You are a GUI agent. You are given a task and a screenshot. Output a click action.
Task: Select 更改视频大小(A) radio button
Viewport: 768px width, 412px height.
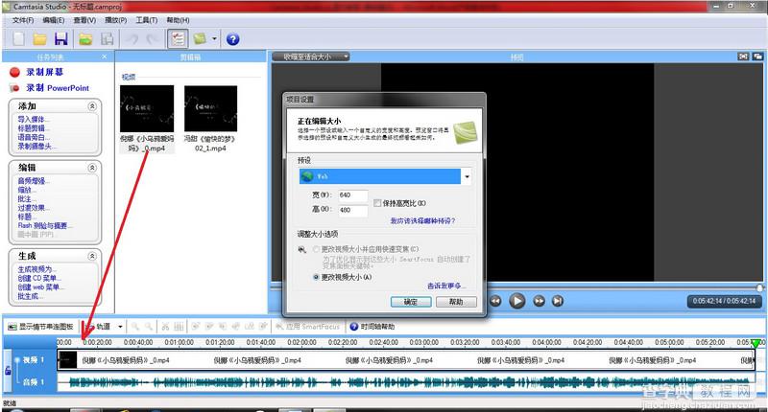317,277
